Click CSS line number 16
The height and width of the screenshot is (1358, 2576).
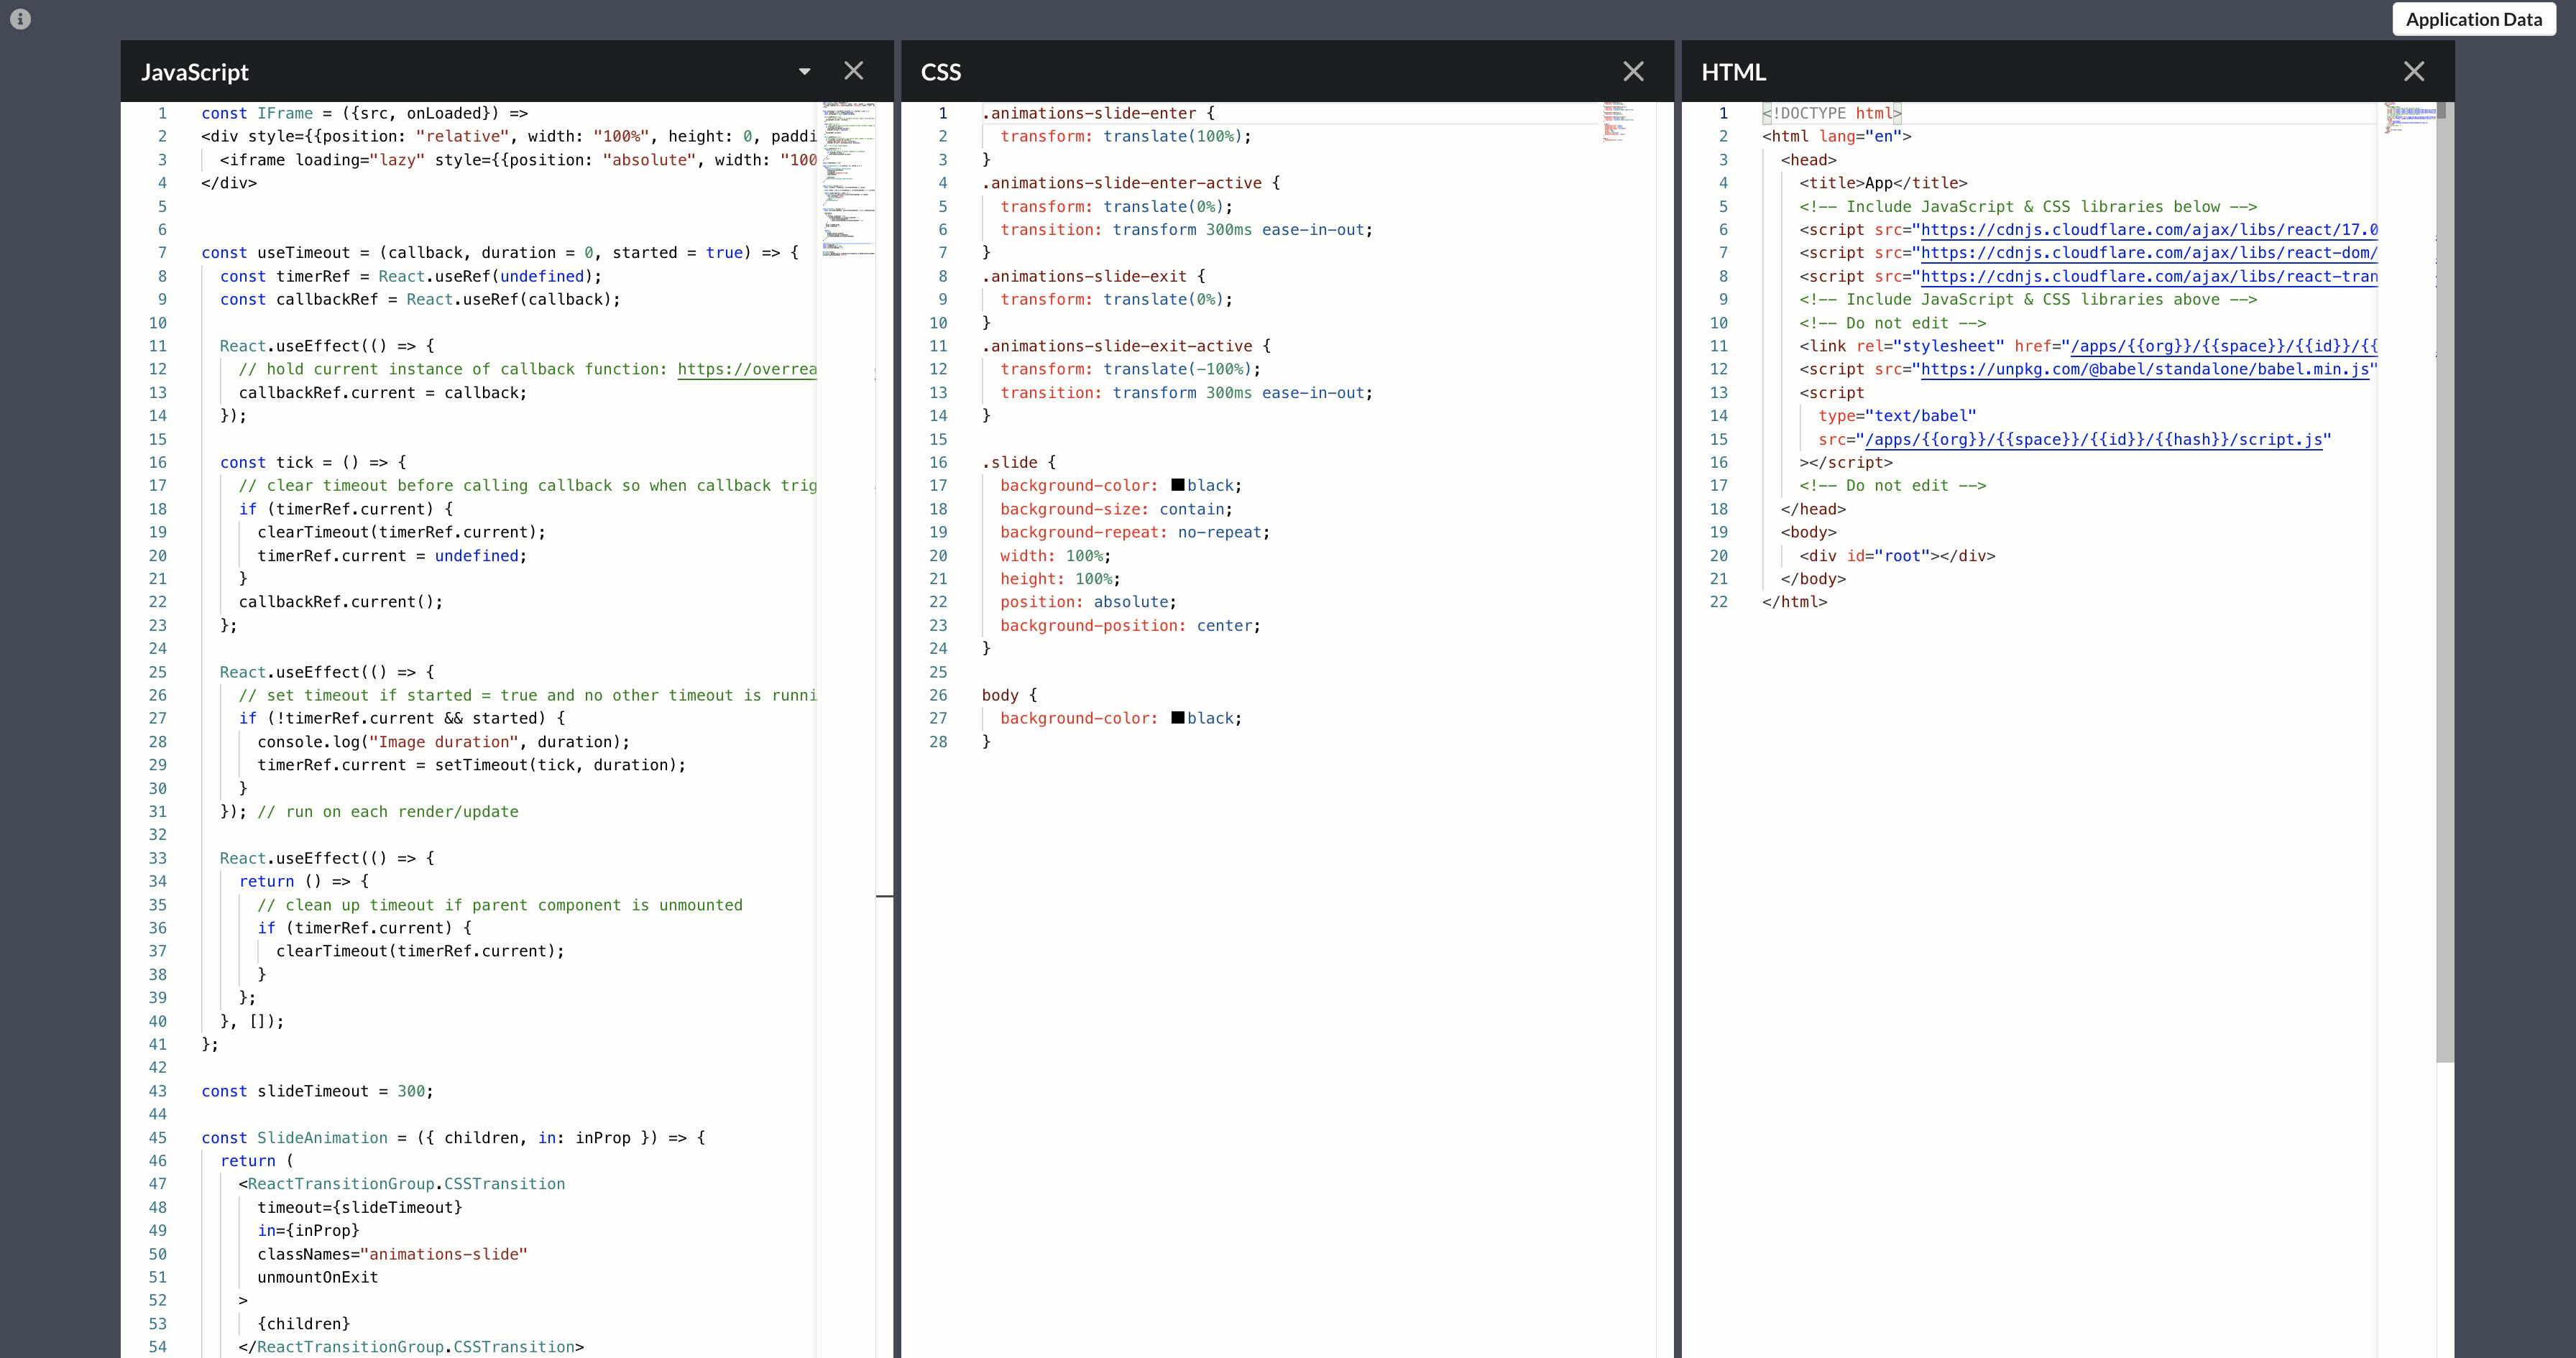coord(938,462)
